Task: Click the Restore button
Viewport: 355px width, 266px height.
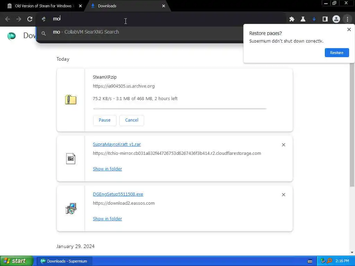Action: click(337, 53)
